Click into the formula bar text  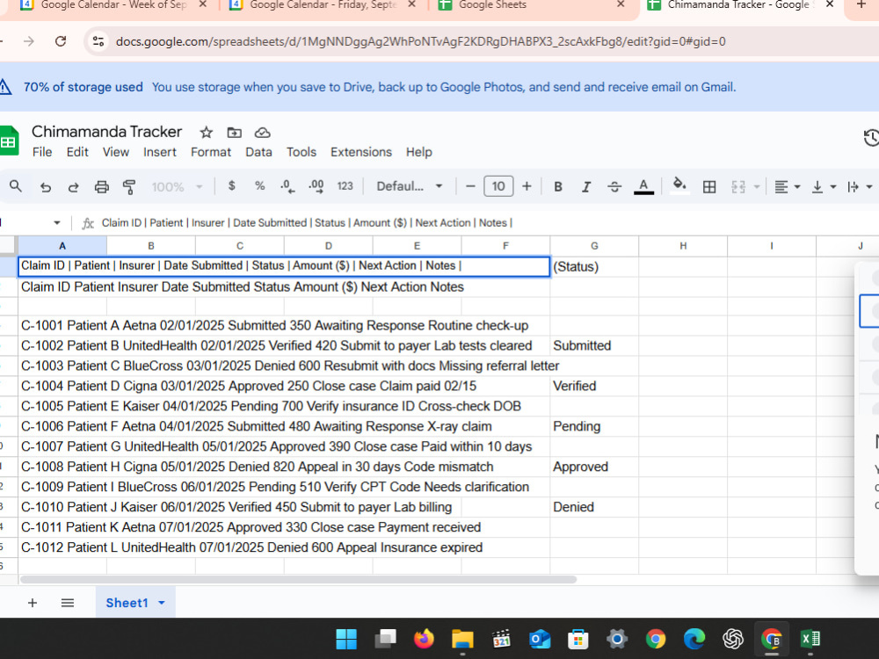click(x=307, y=223)
